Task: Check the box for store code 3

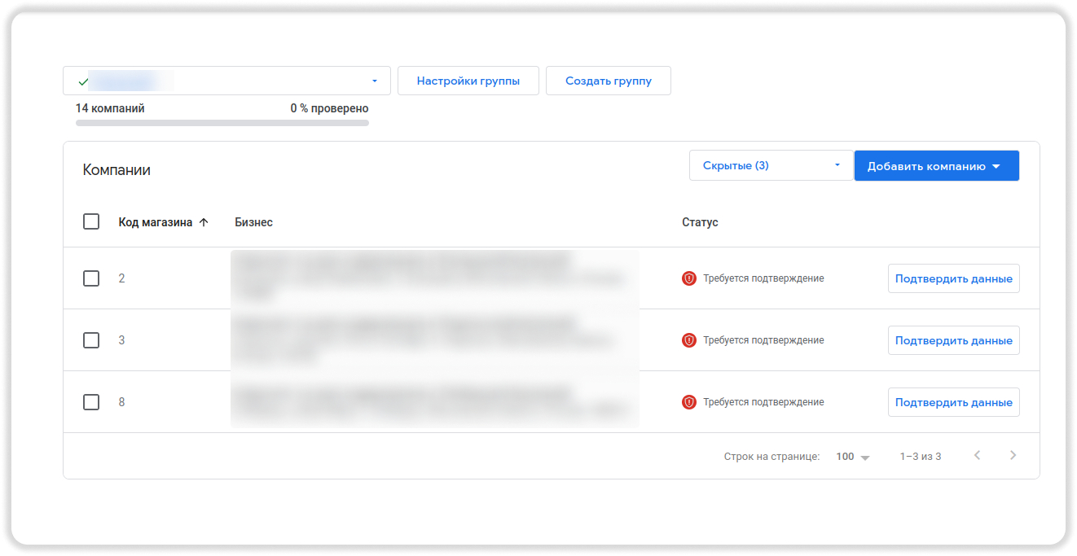Action: point(91,340)
